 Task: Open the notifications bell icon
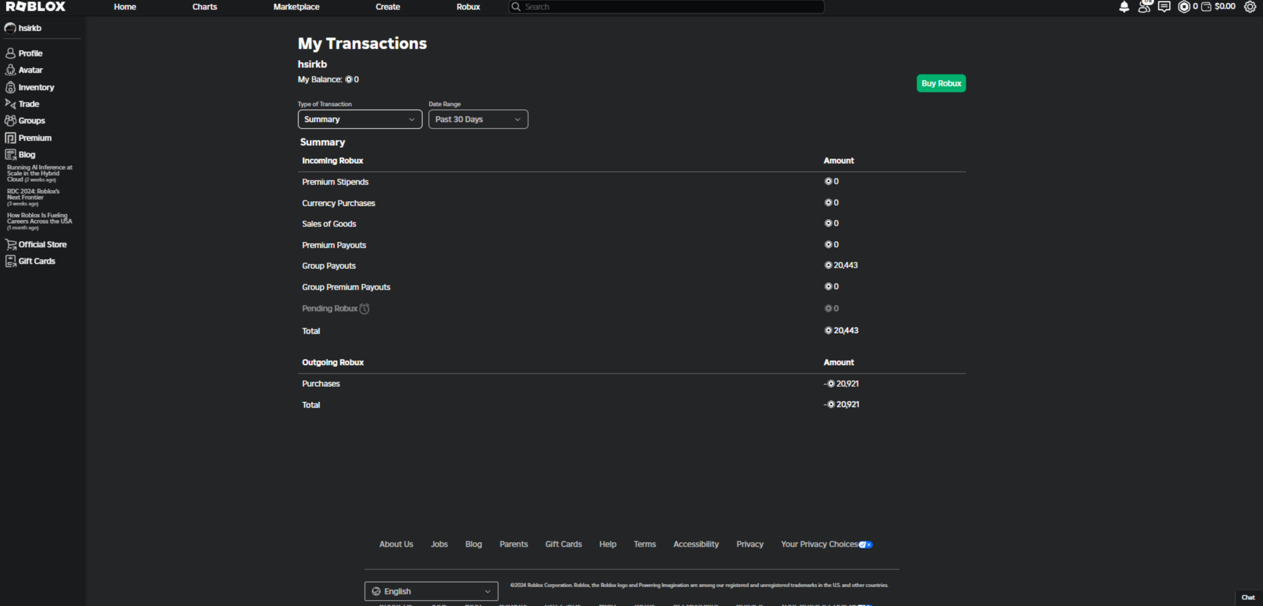click(x=1124, y=6)
